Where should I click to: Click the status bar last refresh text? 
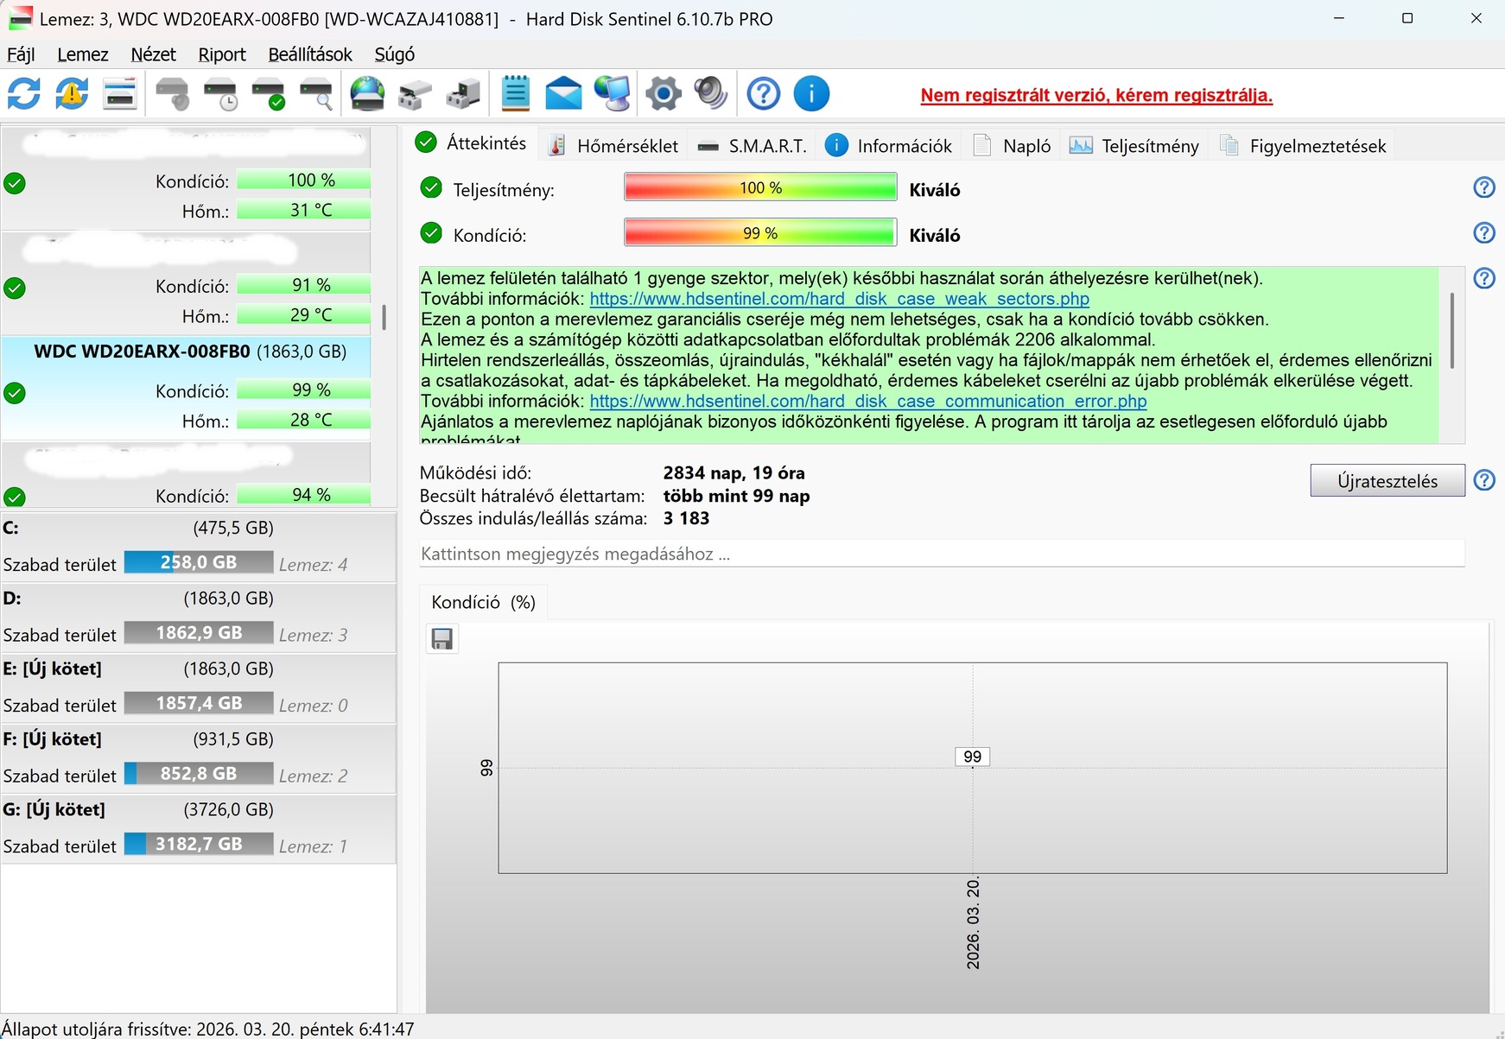coord(207,1029)
